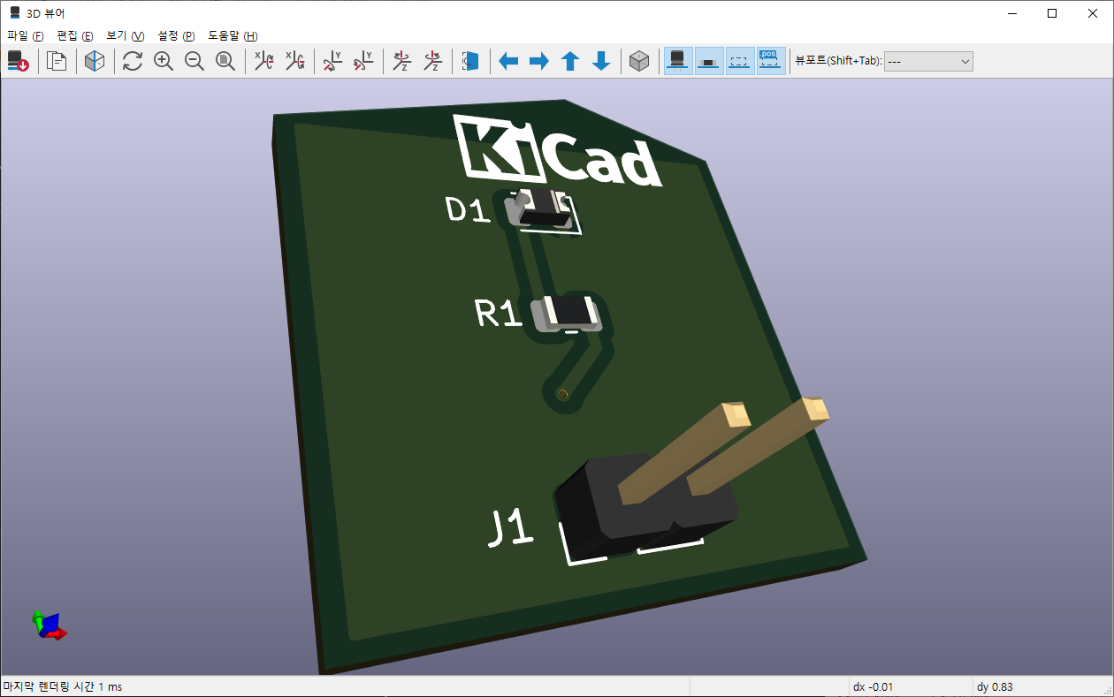Open the 파일 menu
The width and height of the screenshot is (1114, 697).
click(25, 36)
